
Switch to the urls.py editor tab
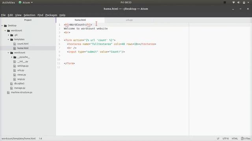pos(129,20)
